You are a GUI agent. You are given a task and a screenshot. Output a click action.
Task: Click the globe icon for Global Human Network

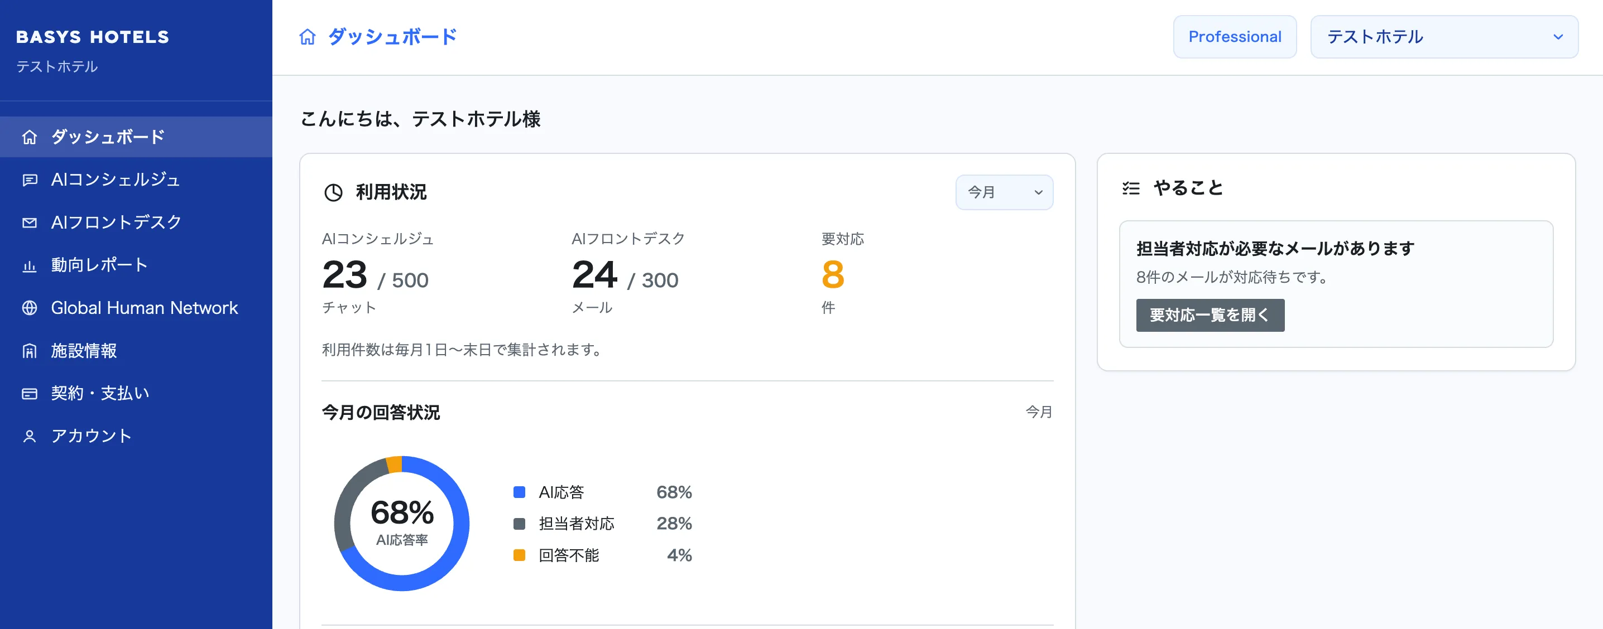click(29, 308)
